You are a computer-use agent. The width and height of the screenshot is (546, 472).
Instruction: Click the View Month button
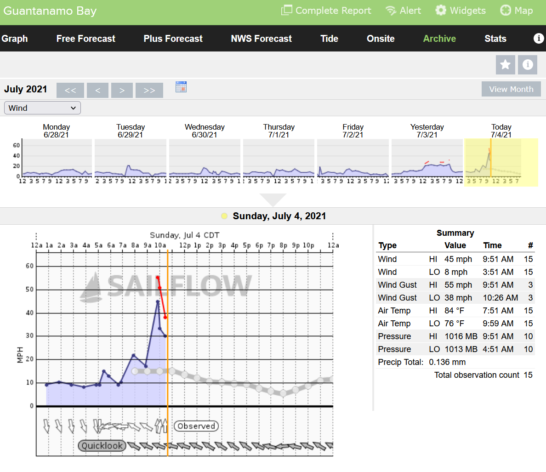pyautogui.click(x=511, y=89)
